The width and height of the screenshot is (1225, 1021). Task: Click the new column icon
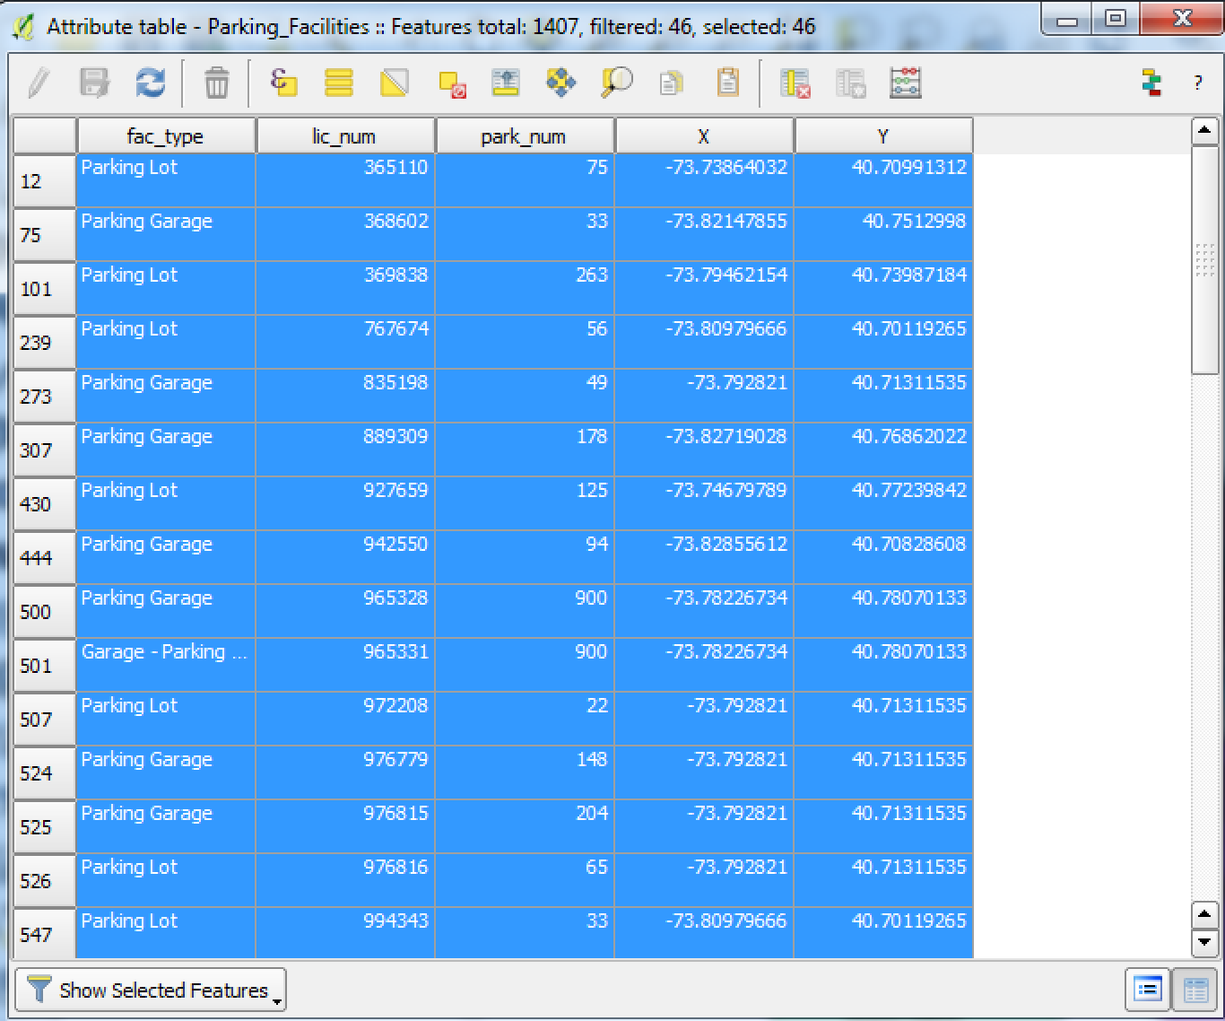point(850,83)
